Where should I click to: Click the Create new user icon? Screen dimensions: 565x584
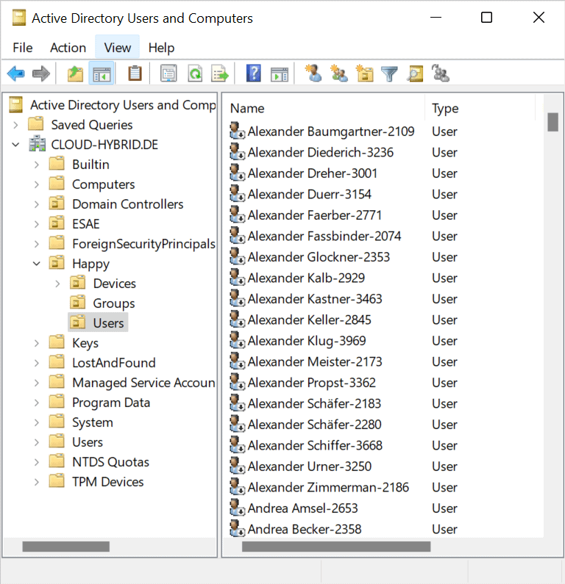(x=314, y=73)
